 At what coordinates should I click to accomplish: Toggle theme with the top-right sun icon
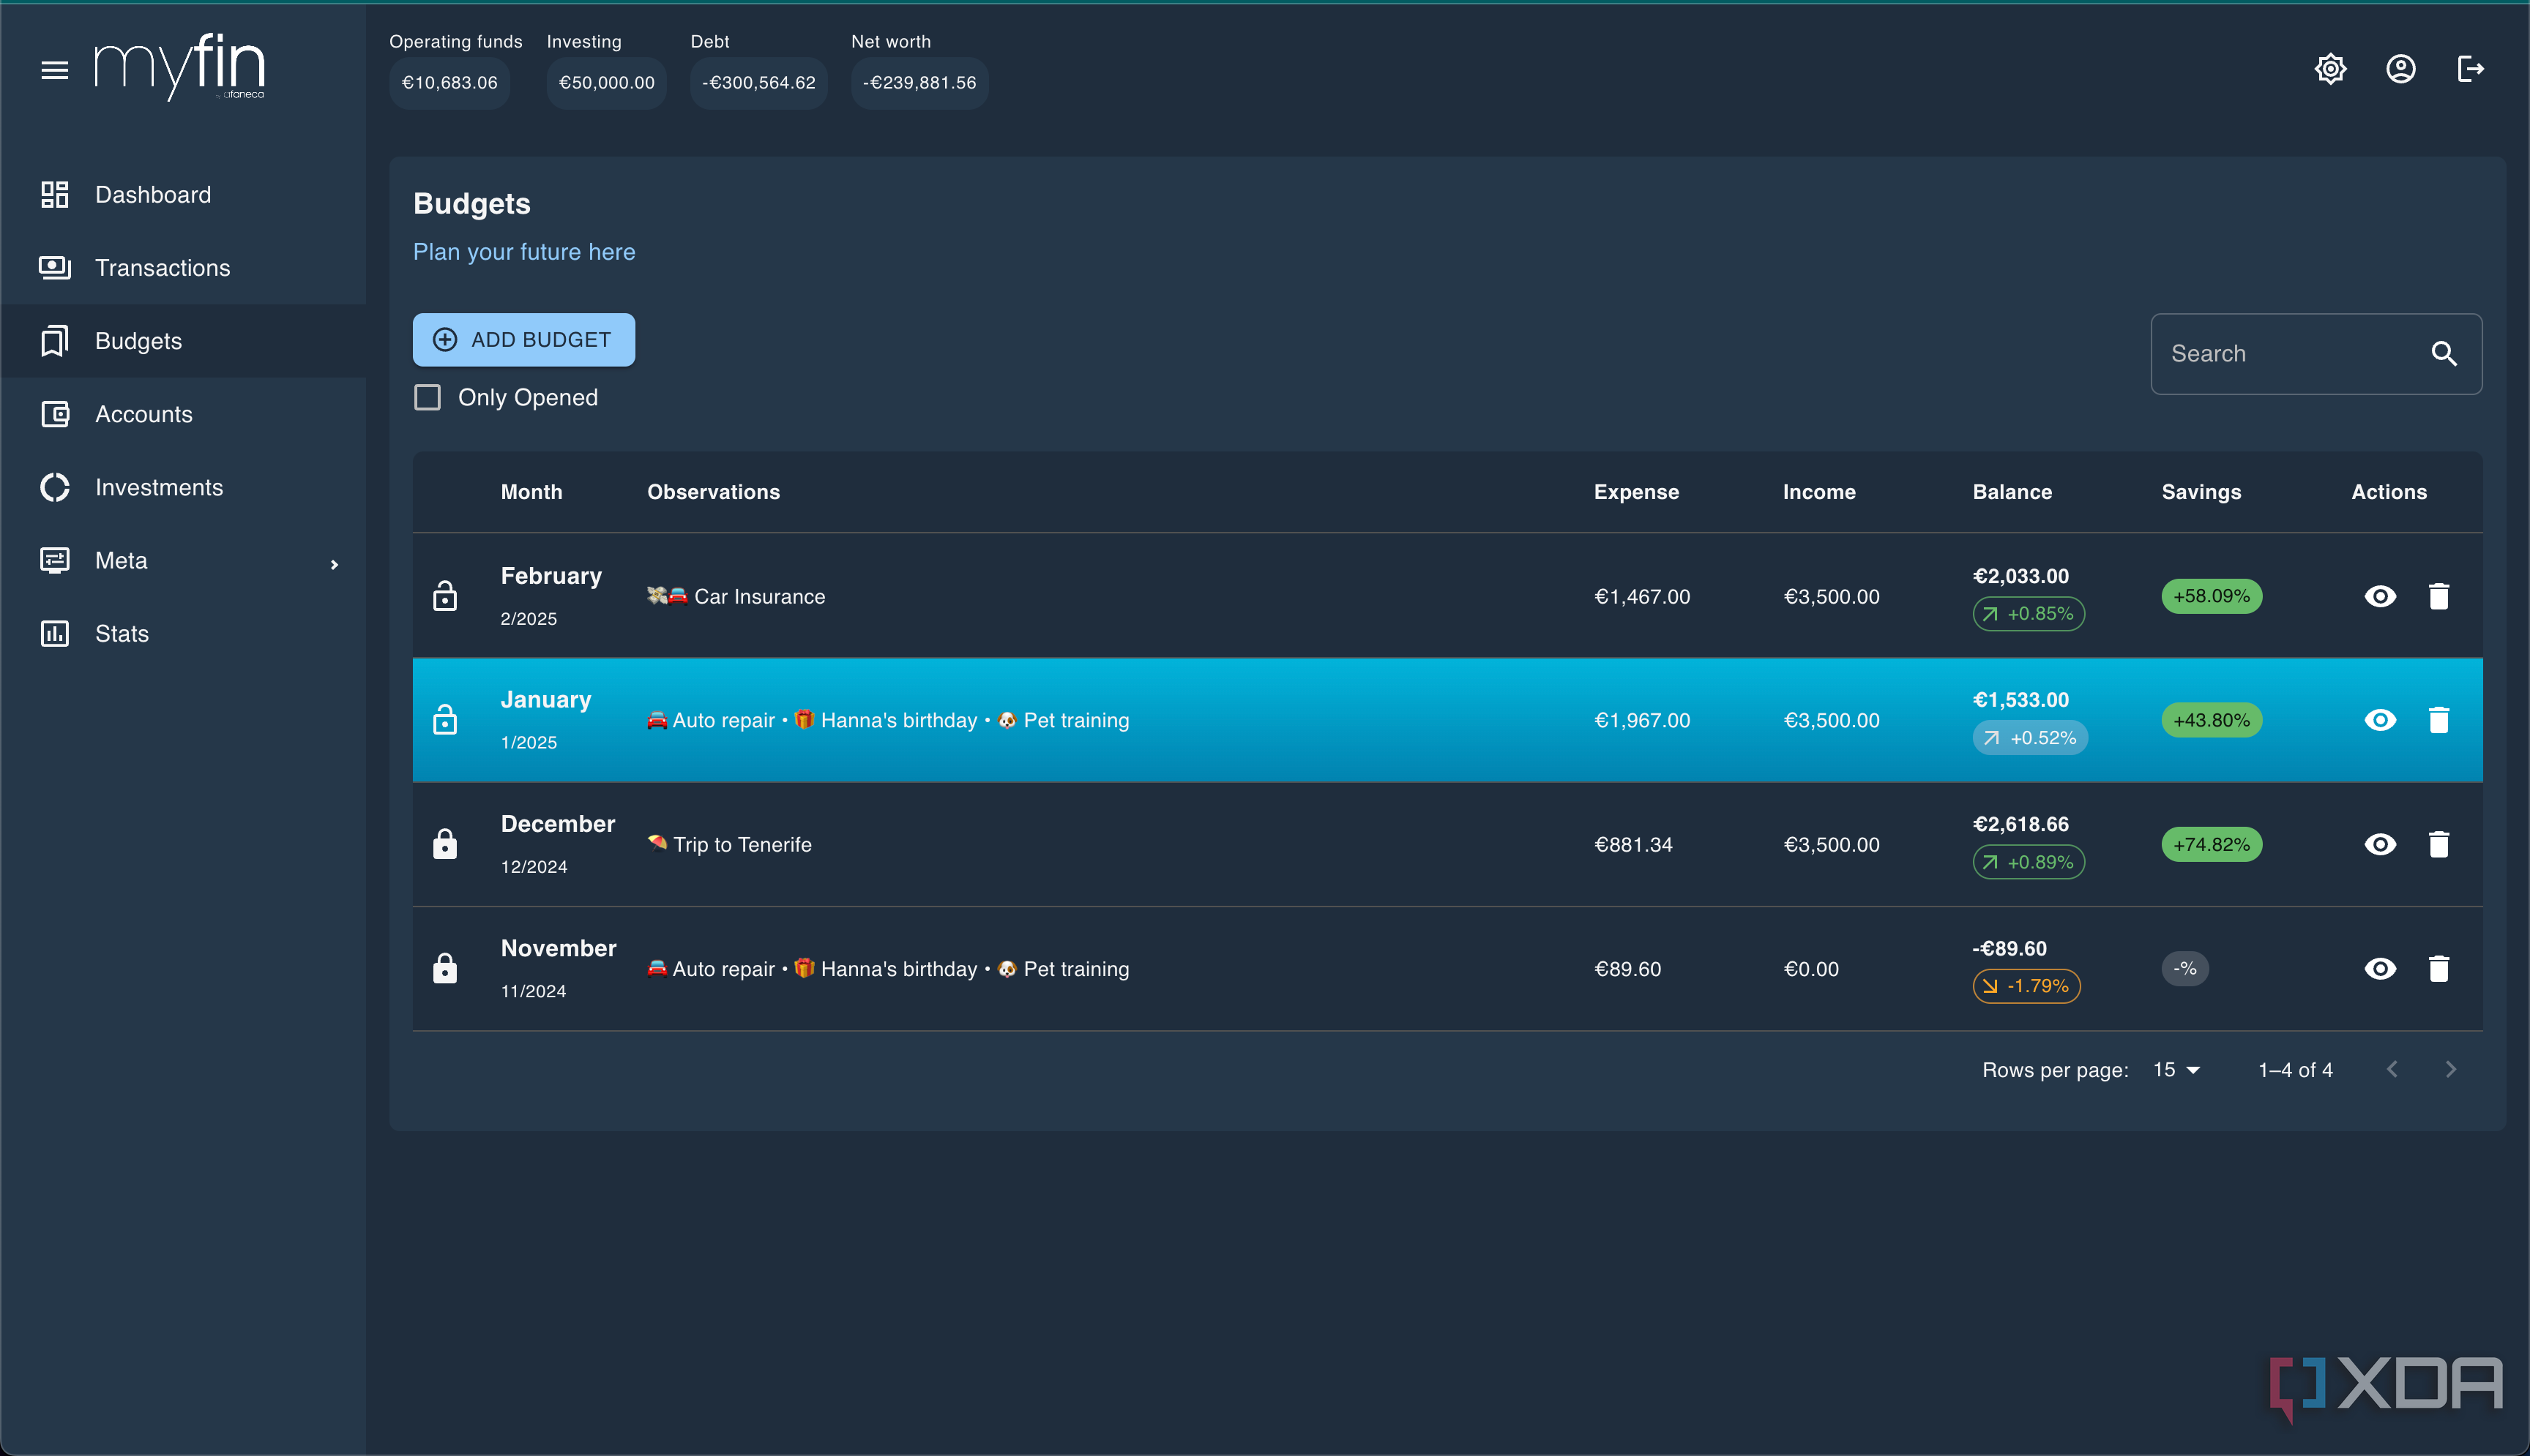(2331, 69)
